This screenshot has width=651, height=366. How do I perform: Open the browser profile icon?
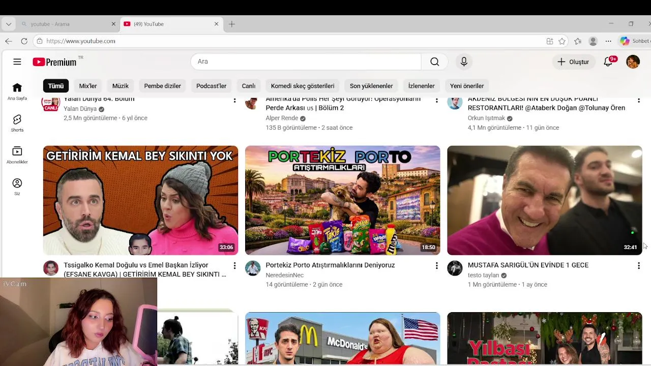pyautogui.click(x=593, y=41)
